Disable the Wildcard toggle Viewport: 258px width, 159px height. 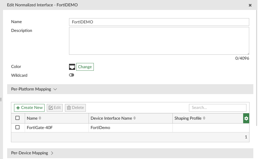pos(72,75)
